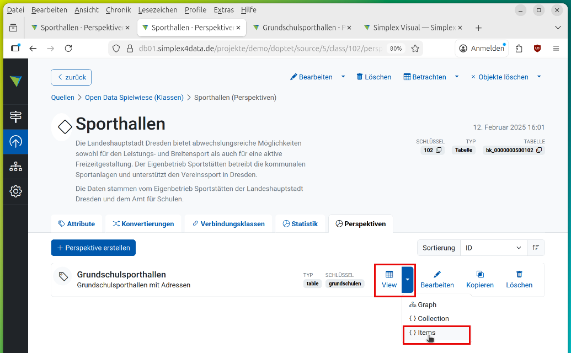Screen dimensions: 571x353
Task: Copy the key 102 to clipboard
Action: 439,150
